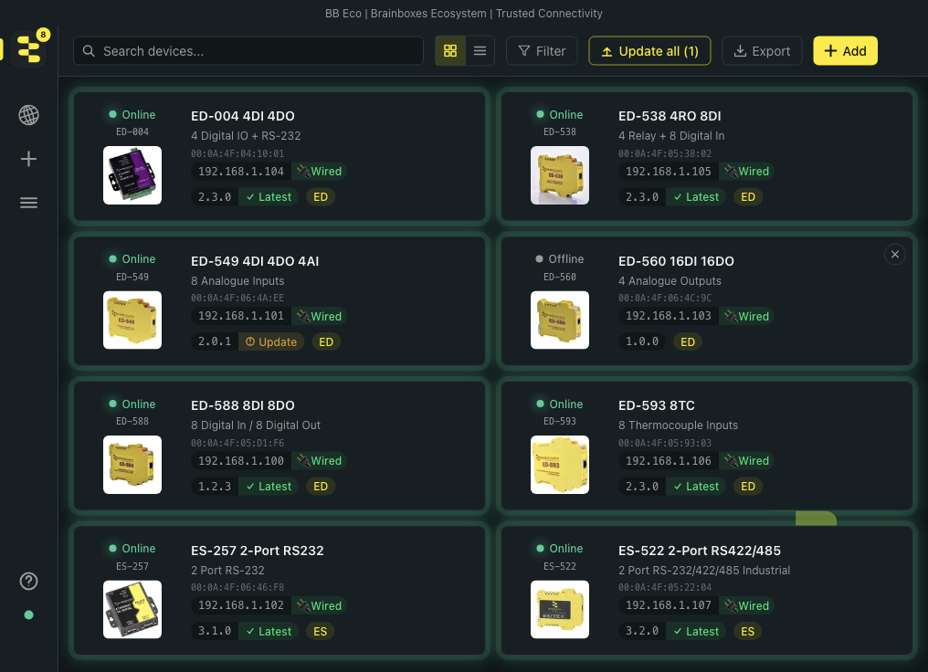Click Latest badge on ES-257 card

269,631
